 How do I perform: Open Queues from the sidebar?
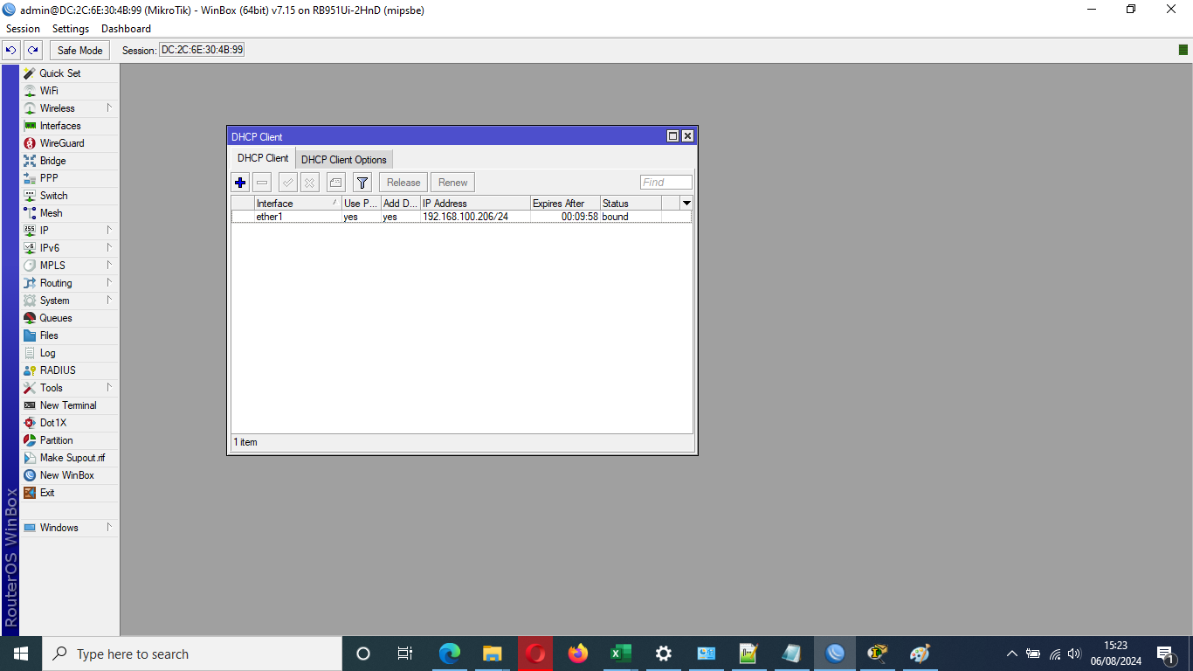point(70,318)
